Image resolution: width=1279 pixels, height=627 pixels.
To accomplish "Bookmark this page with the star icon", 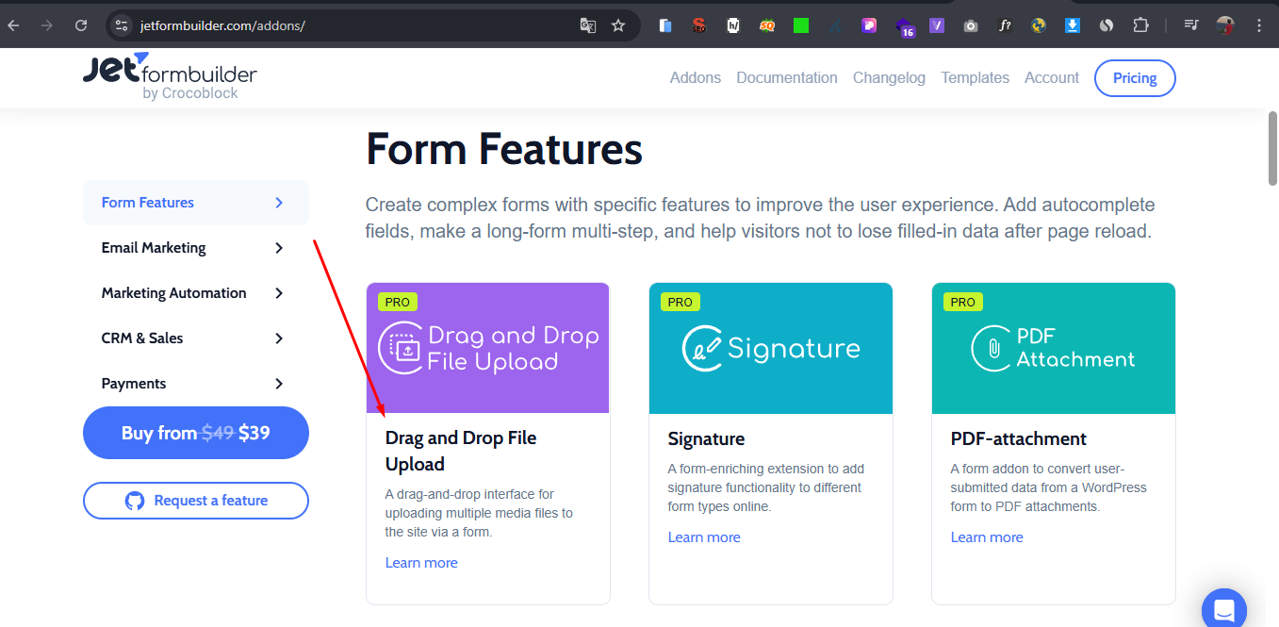I will [618, 25].
